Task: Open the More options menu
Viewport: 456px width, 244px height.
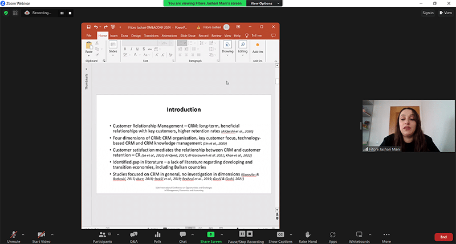Action: [386, 234]
